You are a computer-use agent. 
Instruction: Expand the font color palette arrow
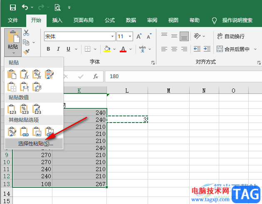pyautogui.click(x=131, y=49)
